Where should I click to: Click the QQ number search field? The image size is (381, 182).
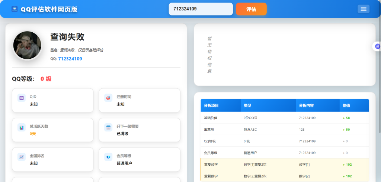(x=201, y=9)
